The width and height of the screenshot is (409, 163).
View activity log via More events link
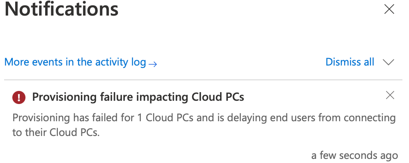coord(80,62)
